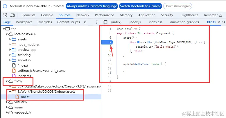Open the (index) editor tab
The height and width of the screenshot is (118, 226).
[116, 22]
